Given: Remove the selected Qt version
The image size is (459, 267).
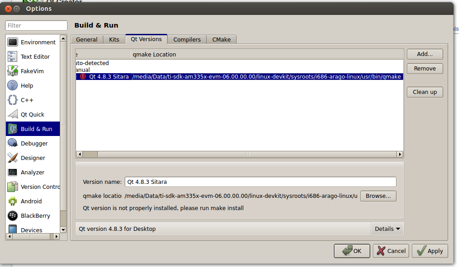Looking at the screenshot, I should pyautogui.click(x=425, y=69).
